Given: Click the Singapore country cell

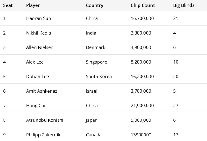Looking at the screenshot, I should point(96,62).
